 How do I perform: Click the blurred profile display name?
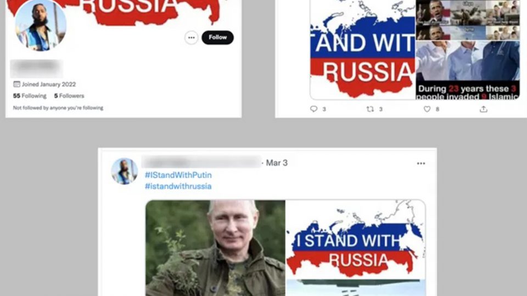(x=36, y=69)
